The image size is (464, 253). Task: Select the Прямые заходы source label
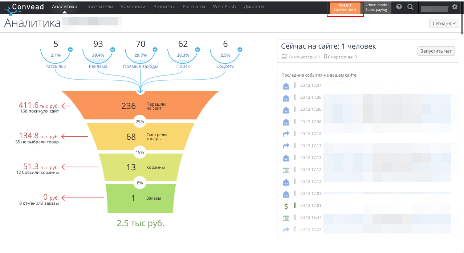pyautogui.click(x=141, y=66)
